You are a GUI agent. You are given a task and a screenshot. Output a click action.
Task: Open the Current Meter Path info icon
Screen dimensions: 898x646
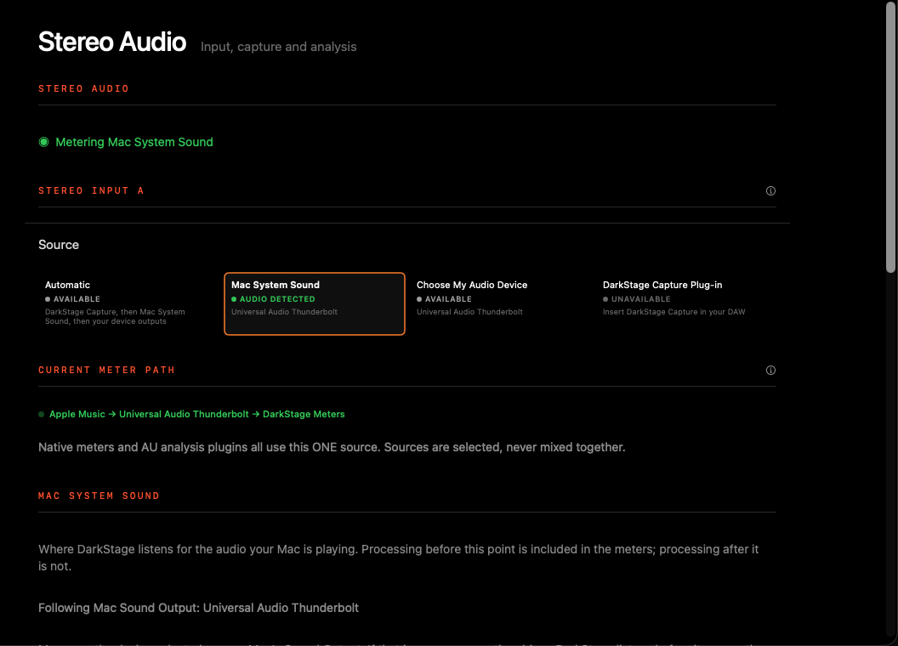click(x=770, y=370)
